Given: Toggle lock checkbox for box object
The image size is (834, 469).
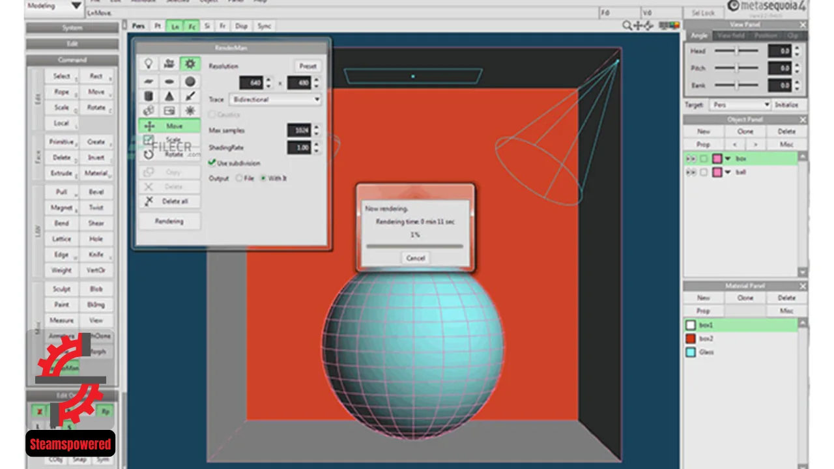Looking at the screenshot, I should (704, 159).
